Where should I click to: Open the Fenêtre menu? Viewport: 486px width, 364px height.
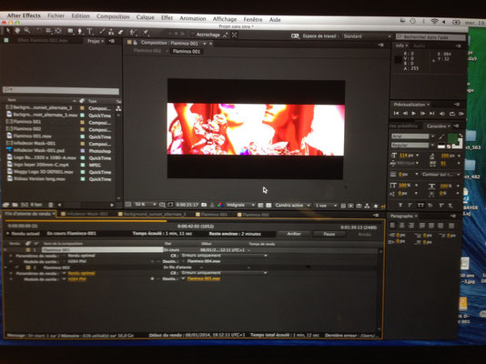coord(253,19)
